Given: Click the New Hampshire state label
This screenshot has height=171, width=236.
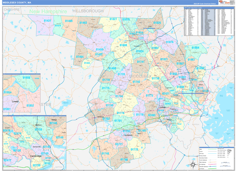Looking at the screenshot, I should pyautogui.click(x=48, y=11).
